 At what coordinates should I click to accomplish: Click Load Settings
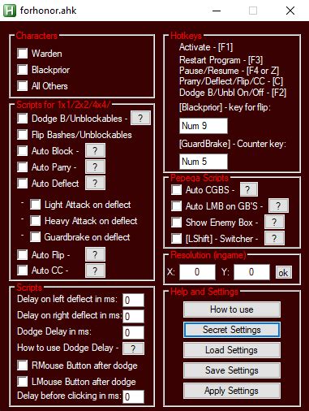click(232, 350)
